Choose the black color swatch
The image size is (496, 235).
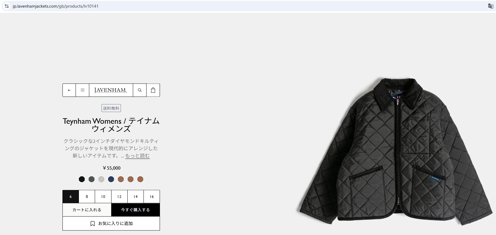82,179
